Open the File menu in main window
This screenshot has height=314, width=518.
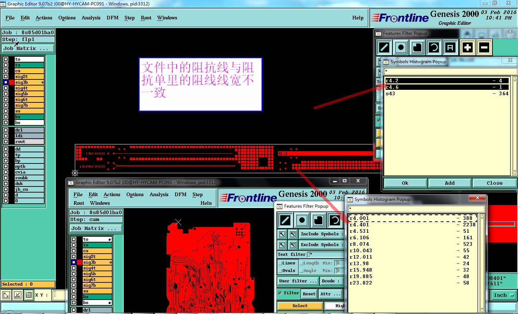[x=10, y=18]
